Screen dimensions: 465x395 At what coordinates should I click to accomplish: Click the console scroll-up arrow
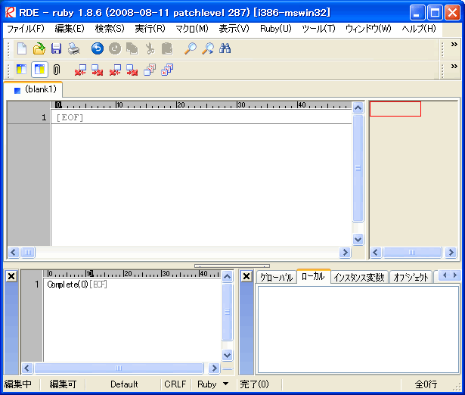click(x=227, y=277)
